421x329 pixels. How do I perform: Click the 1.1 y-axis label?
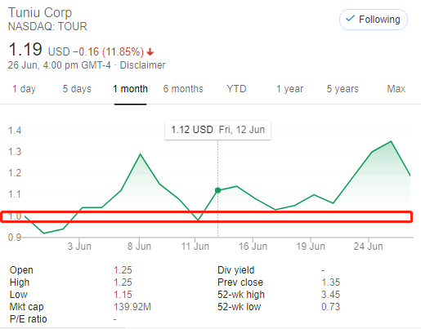coord(15,194)
